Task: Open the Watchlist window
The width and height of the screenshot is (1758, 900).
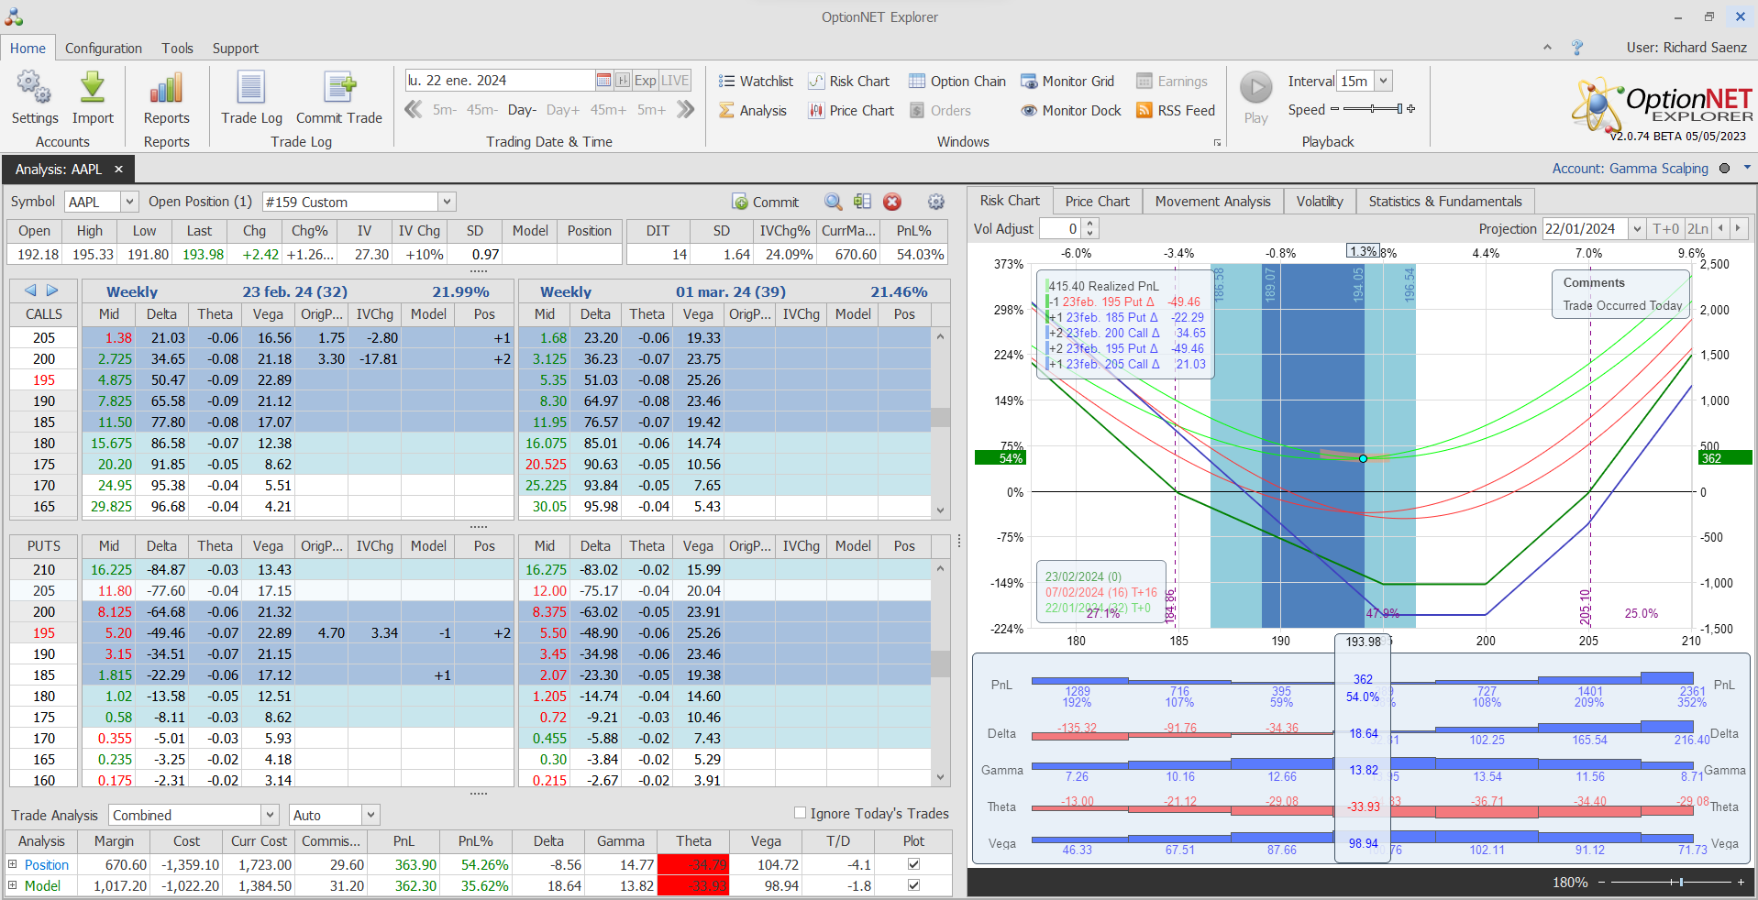Action: point(756,82)
